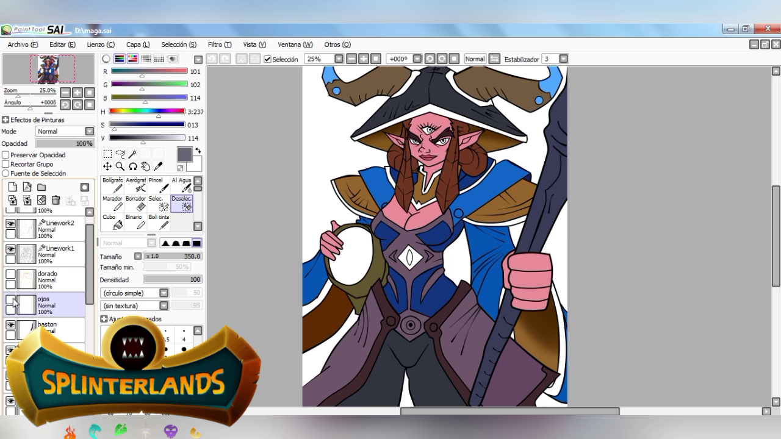Select the eyedropper color picker tool

158,166
